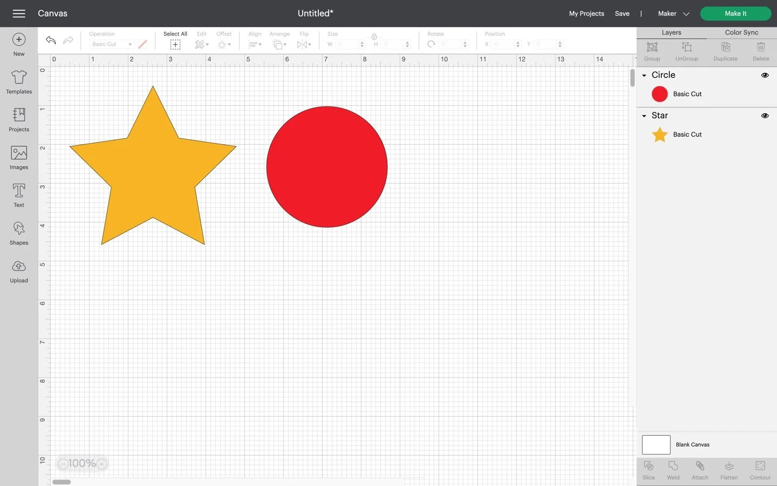Open the Operation Basic Cut dropdown
The width and height of the screenshot is (777, 486).
(x=112, y=44)
